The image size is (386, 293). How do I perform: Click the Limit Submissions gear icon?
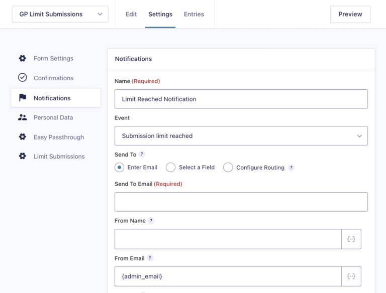pyautogui.click(x=22, y=156)
